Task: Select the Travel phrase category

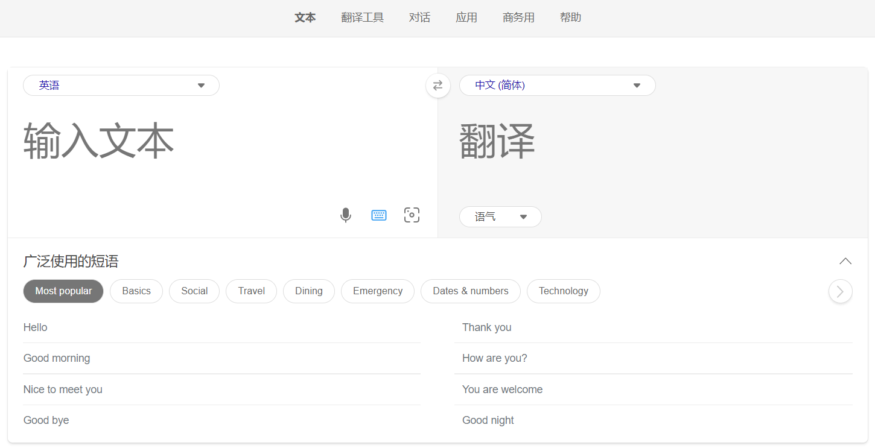Action: pos(251,291)
